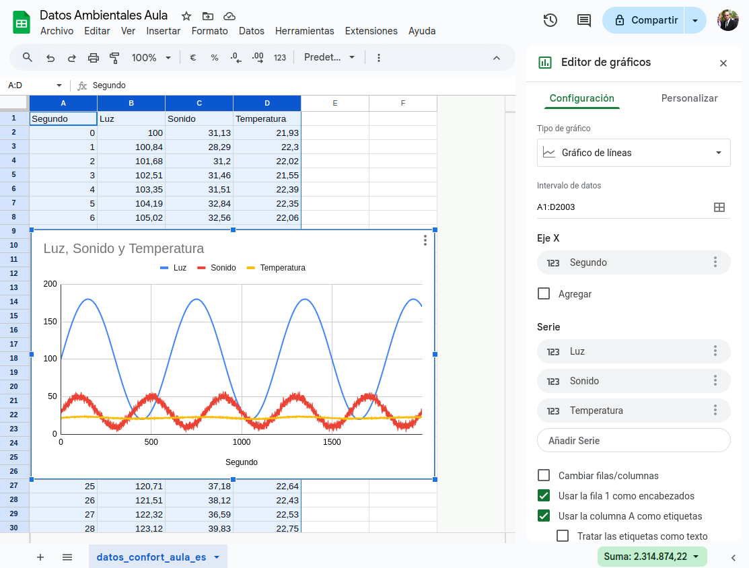
Task: Click the print icon in toolbar
Action: (x=94, y=58)
